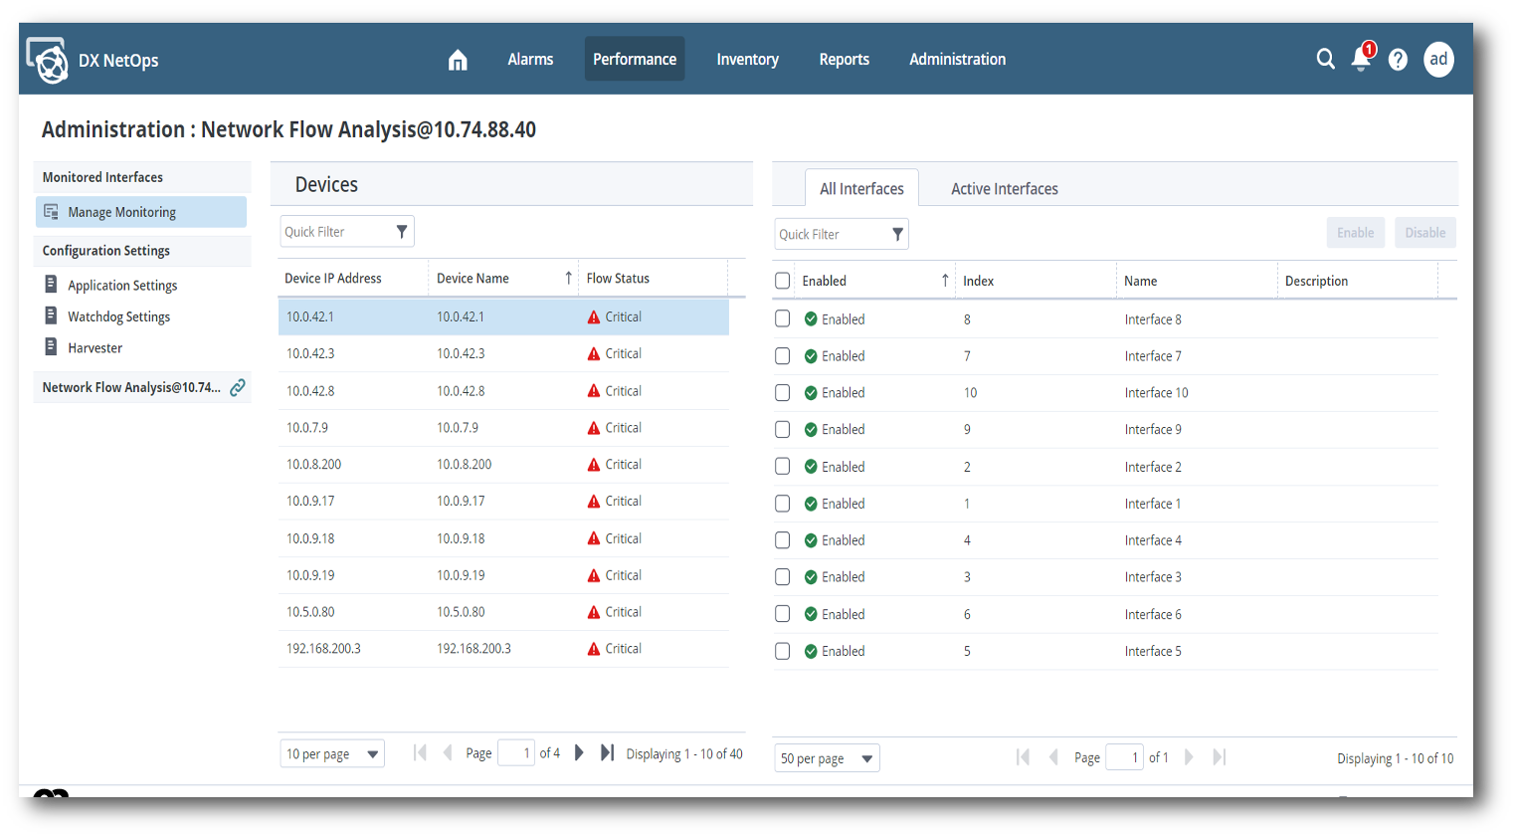Open the Inventory menu
Screen dimensions: 1514x836
click(x=747, y=60)
